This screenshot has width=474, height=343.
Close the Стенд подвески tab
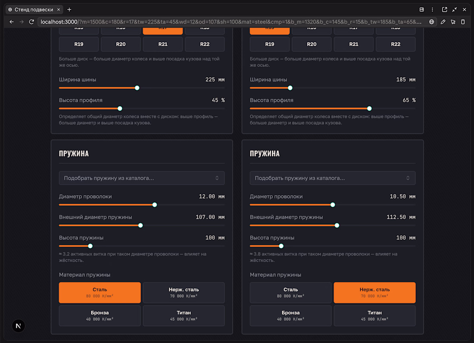click(59, 9)
